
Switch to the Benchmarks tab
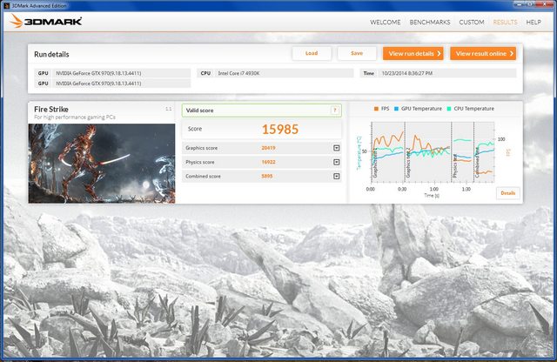(429, 22)
